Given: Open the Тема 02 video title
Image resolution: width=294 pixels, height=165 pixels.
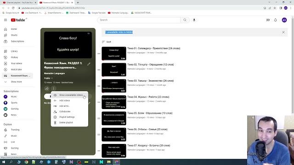Looking at the screenshot, I should [x=151, y=65].
